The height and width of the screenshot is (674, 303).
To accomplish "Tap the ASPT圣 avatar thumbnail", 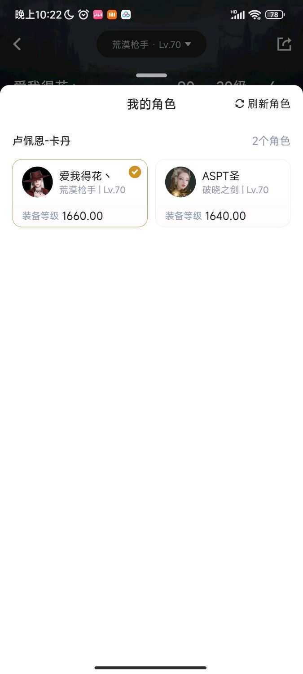I will [180, 182].
